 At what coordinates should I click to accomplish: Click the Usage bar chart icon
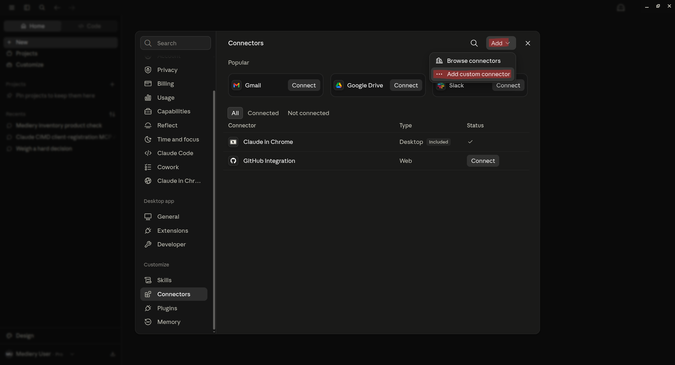point(148,98)
